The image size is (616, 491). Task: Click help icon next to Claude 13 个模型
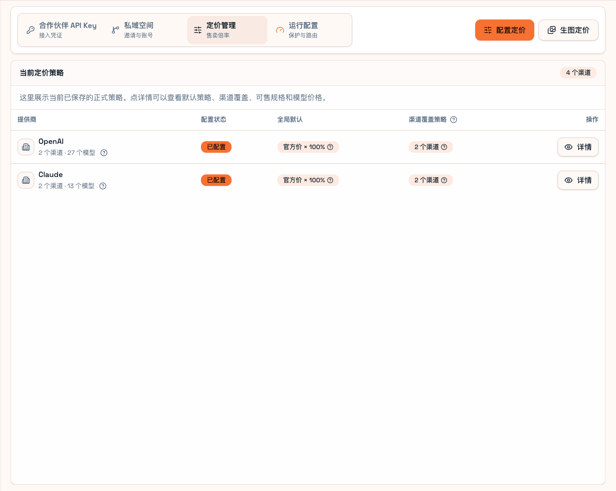103,186
